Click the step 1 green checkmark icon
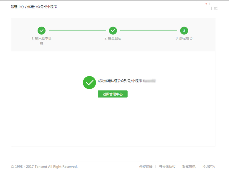The width and height of the screenshot is (229, 171). [x=42, y=30]
